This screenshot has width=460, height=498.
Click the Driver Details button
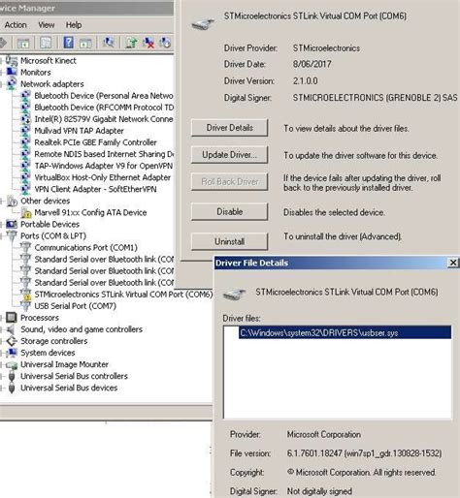(229, 128)
